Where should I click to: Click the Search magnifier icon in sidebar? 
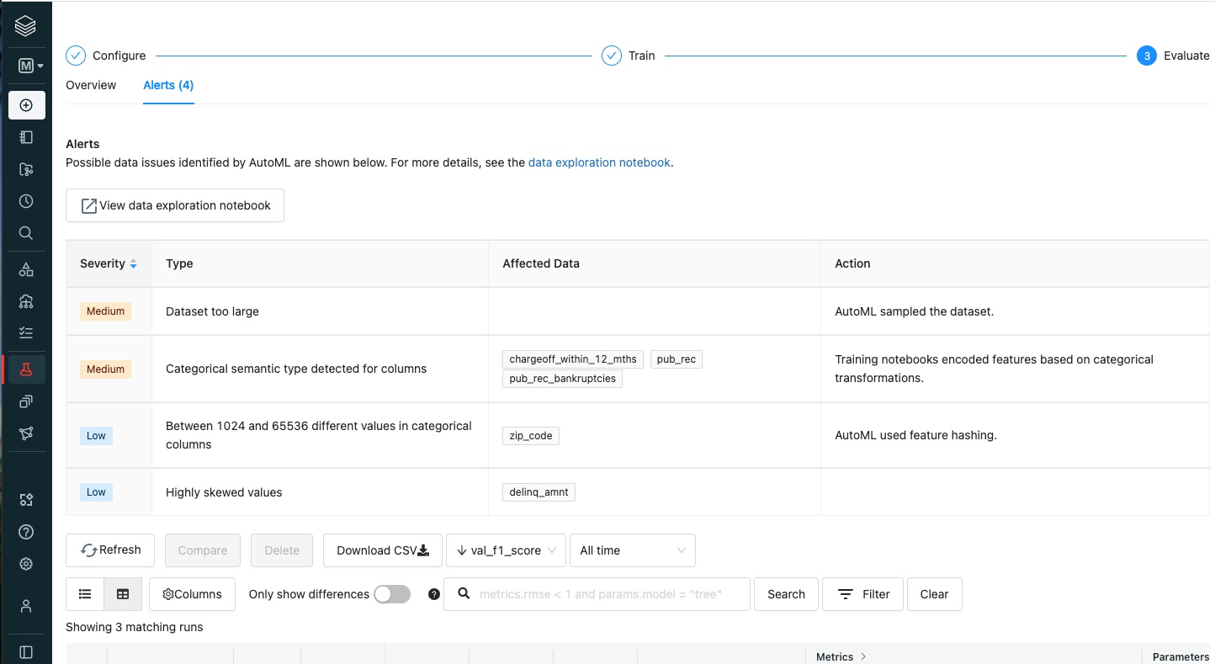(x=26, y=233)
